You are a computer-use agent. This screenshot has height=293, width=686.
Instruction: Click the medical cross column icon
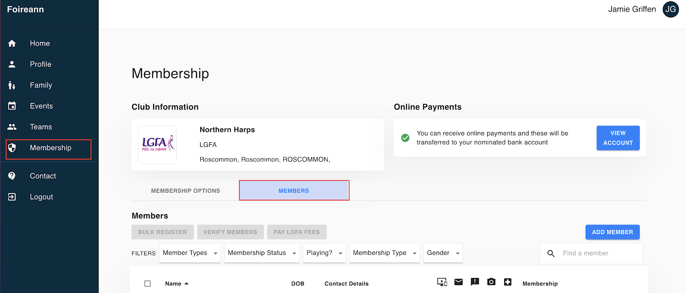point(508,282)
